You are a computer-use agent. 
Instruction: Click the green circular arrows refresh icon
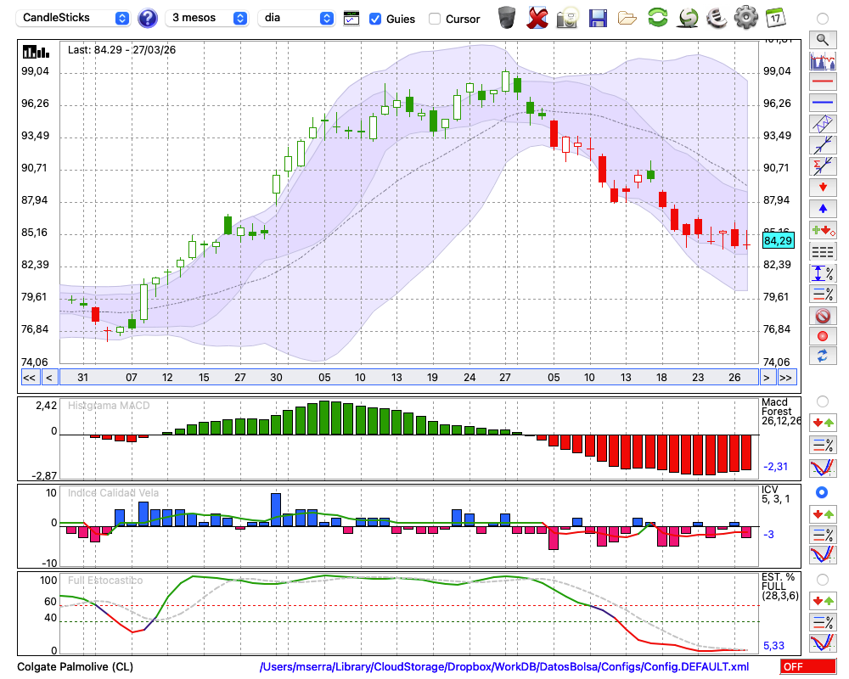coord(657,17)
